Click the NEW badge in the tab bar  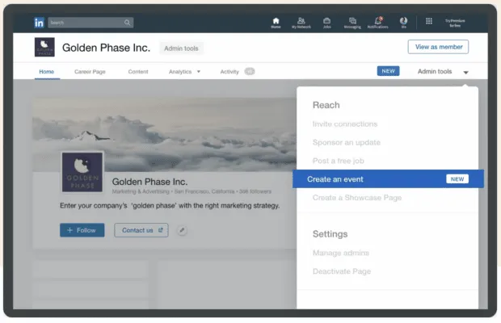388,71
